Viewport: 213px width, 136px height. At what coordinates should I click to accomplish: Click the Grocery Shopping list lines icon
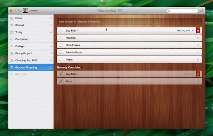click(x=12, y=67)
